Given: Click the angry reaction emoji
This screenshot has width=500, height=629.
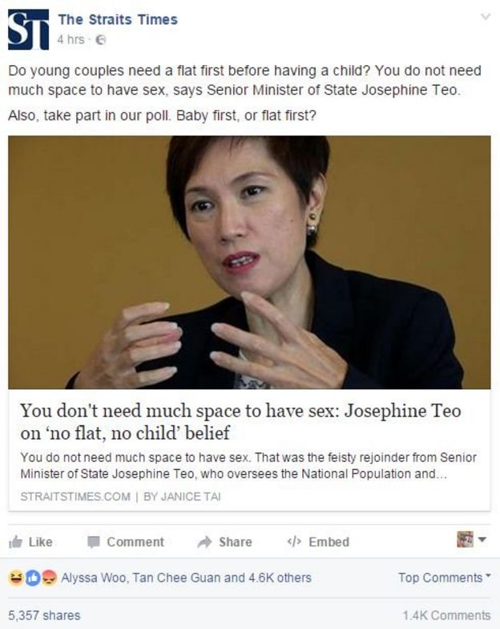Looking at the screenshot, I should [49, 578].
